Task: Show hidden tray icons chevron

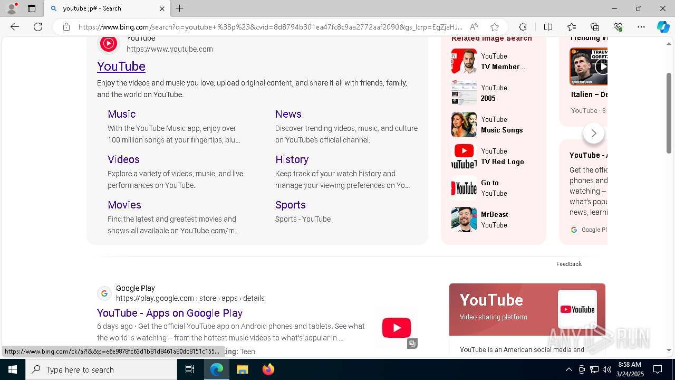Action: (x=568, y=369)
